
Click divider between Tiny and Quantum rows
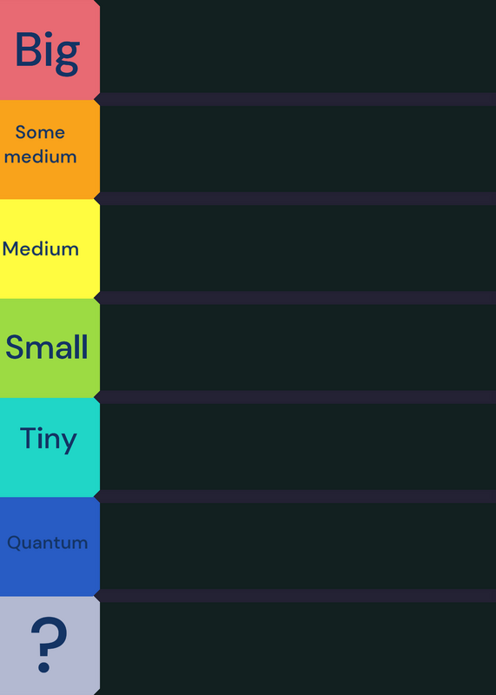click(294, 496)
